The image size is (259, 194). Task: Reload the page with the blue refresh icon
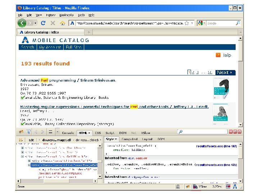tap(43, 23)
